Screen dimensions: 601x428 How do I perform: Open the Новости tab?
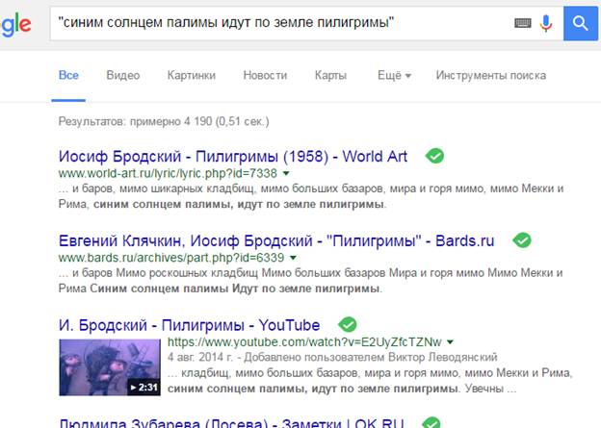(265, 75)
